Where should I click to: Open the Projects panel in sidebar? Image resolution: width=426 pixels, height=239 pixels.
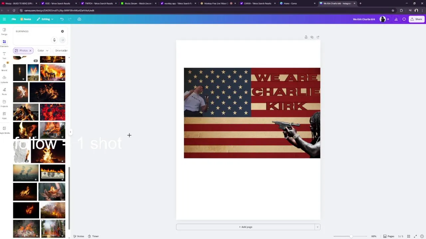pyautogui.click(x=4, y=103)
